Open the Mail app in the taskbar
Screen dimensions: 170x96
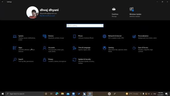click(x=68, y=94)
